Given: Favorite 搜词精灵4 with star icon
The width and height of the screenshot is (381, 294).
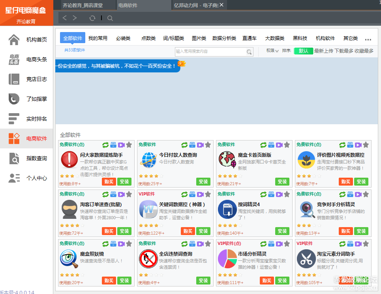Looking at the screenshot, I should pos(287,194).
